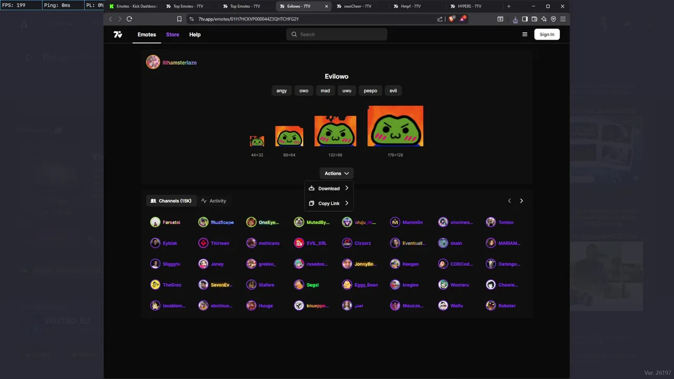The image size is (674, 379).
Task: Open the Store navigation item
Action: point(172,34)
